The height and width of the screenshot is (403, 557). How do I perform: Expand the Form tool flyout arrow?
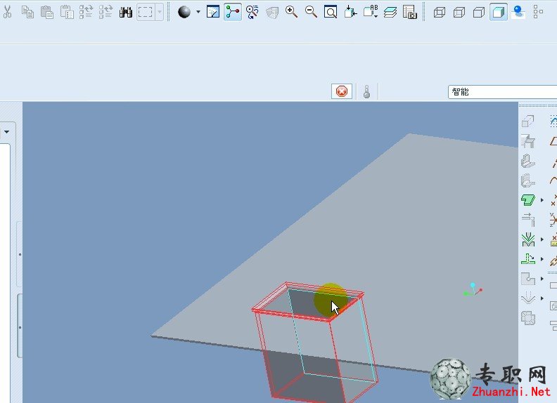[x=542, y=298]
